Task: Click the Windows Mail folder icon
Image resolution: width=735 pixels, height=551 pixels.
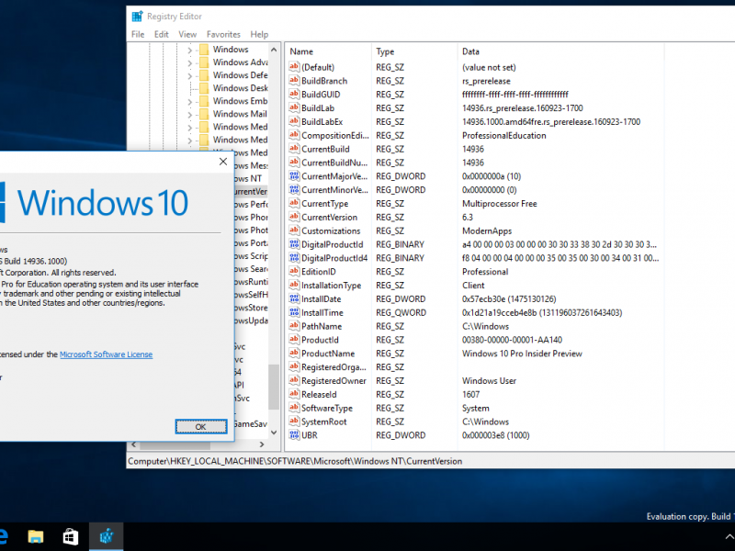Action: click(x=204, y=114)
